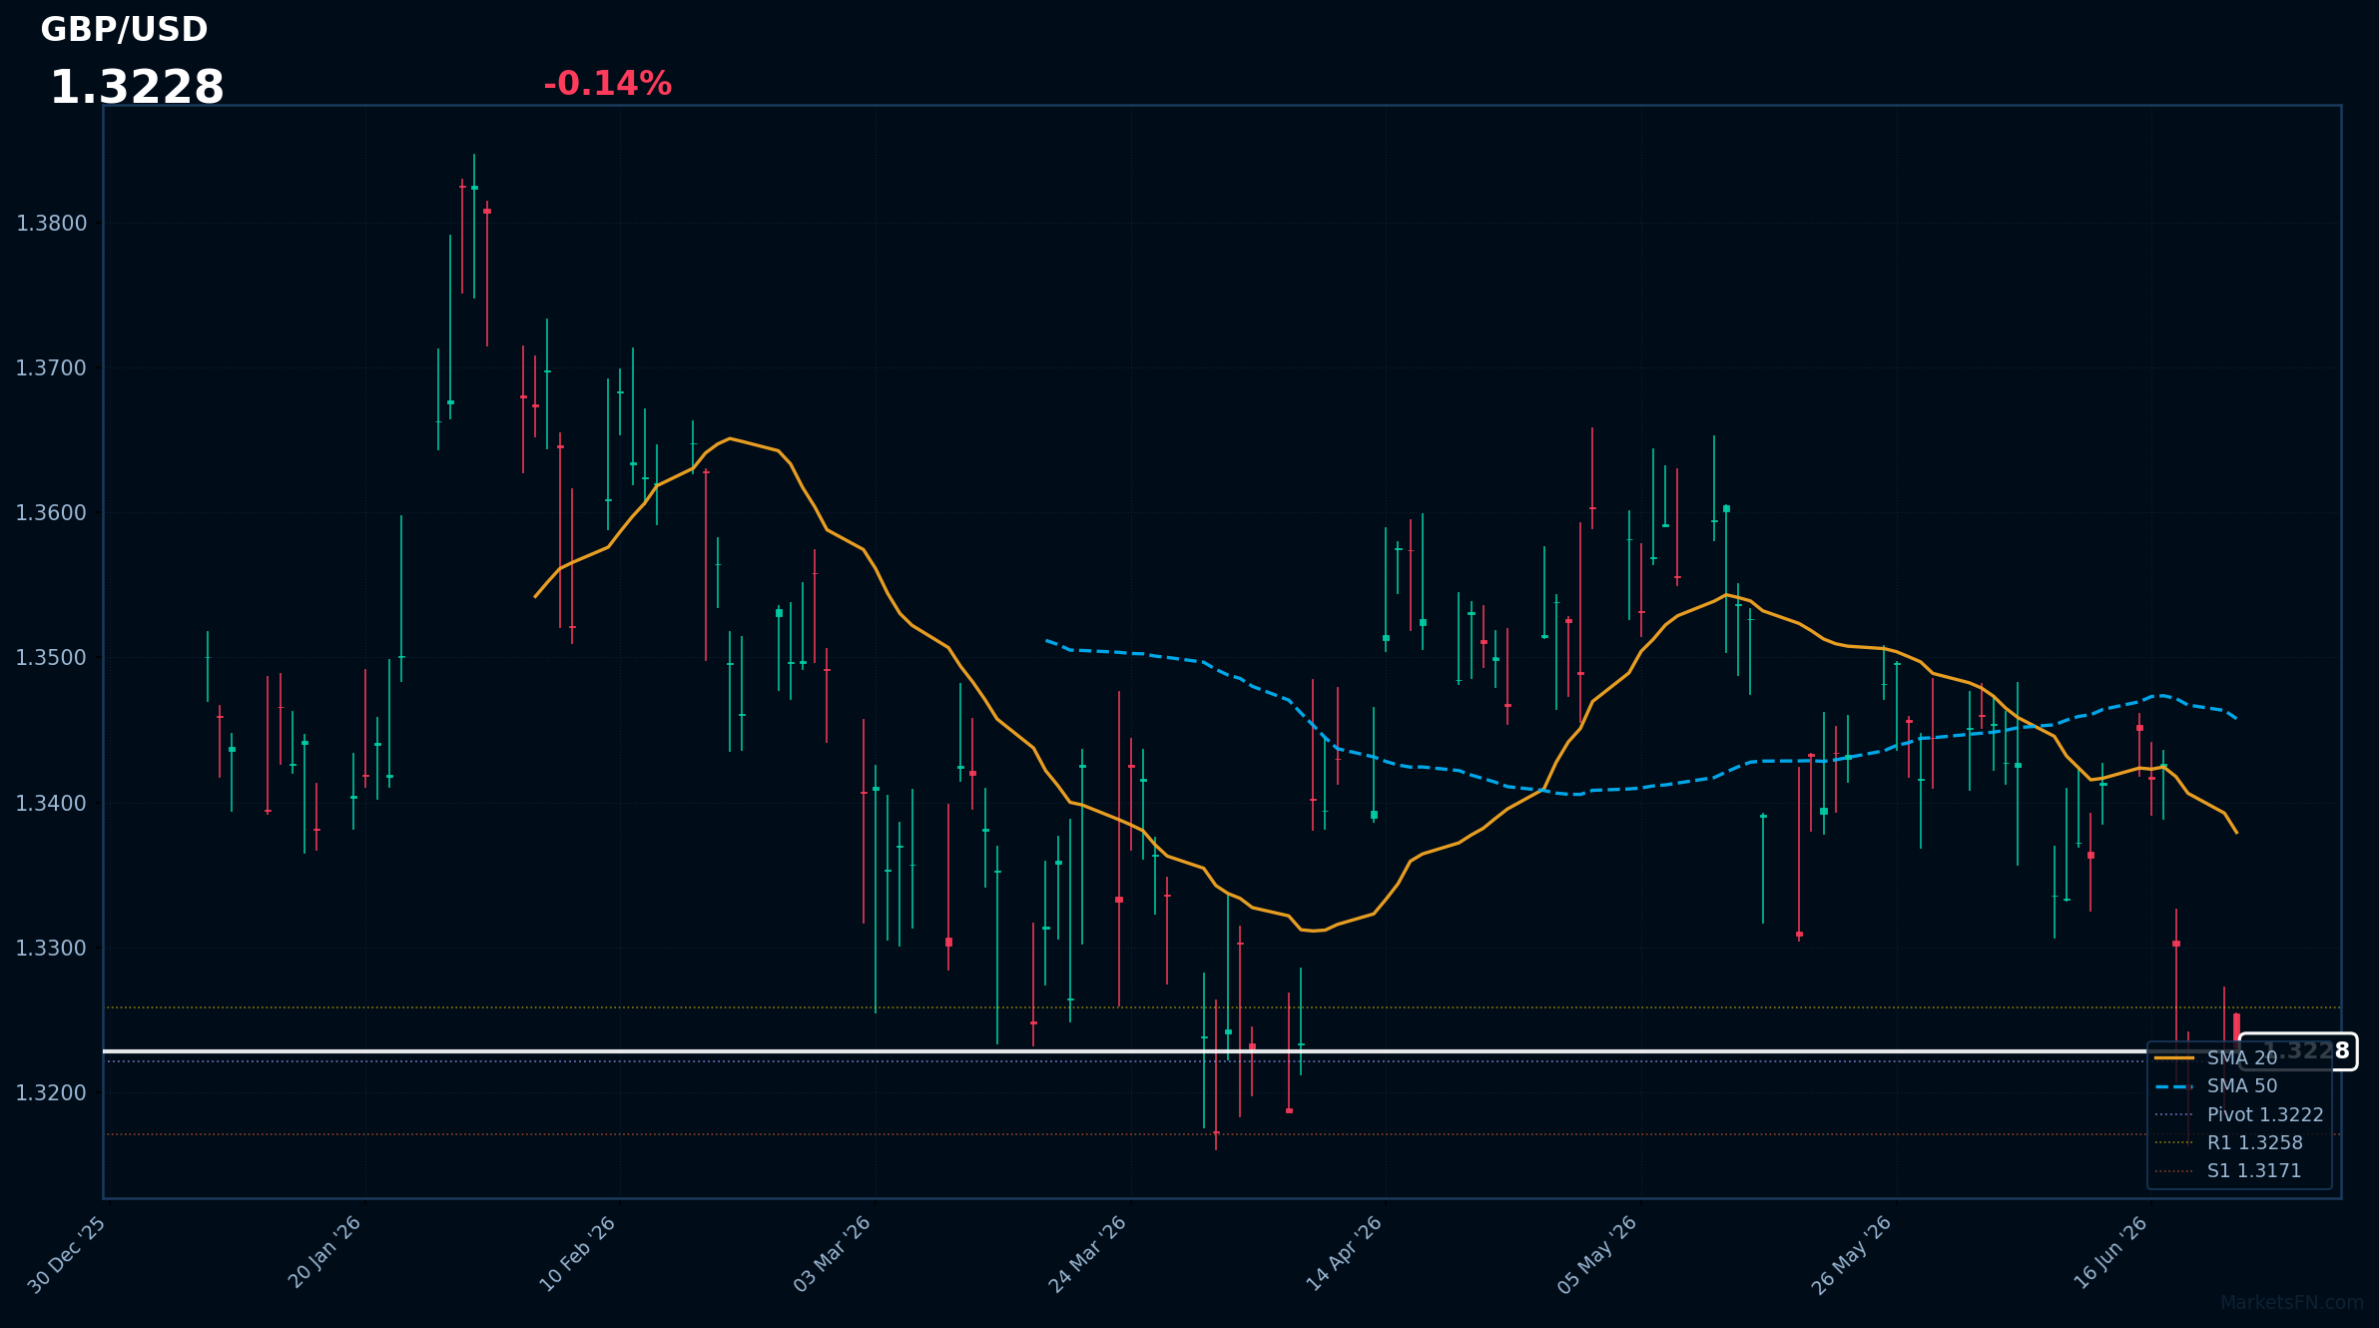Screen dimensions: 2379x1328
Task: Click the 1.3700 y-axis label
Action: 52,368
